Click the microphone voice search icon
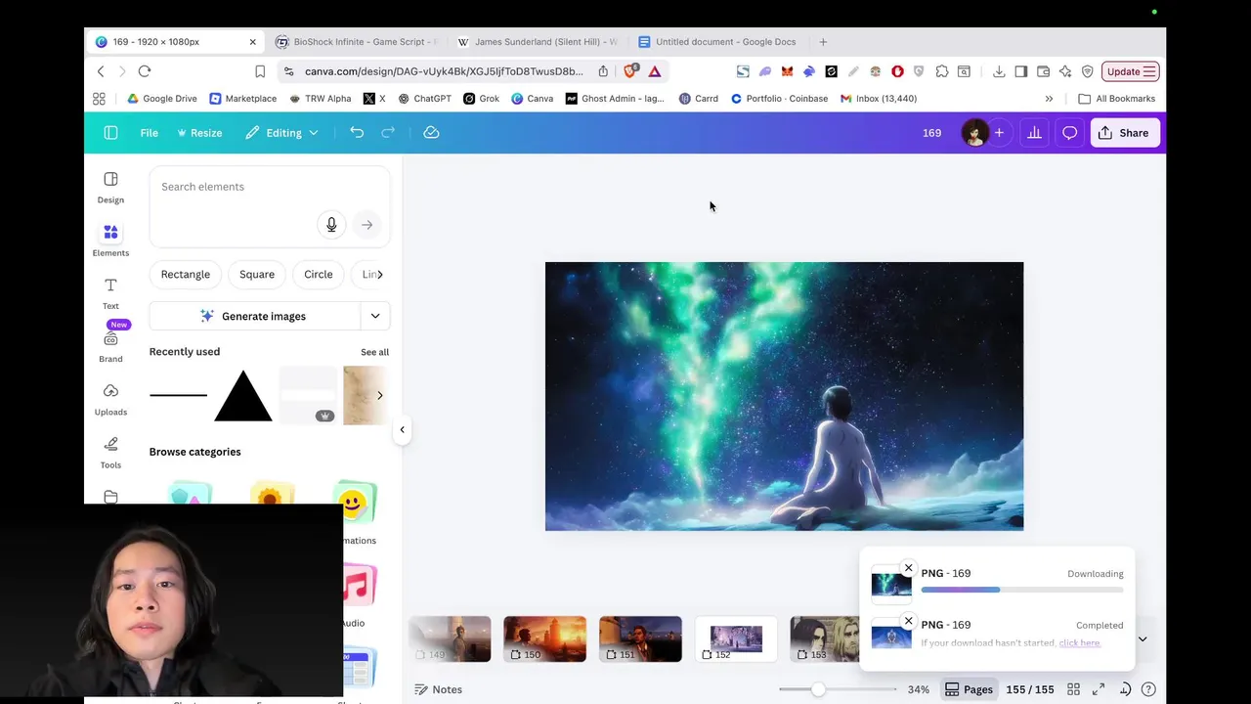 [x=331, y=225]
